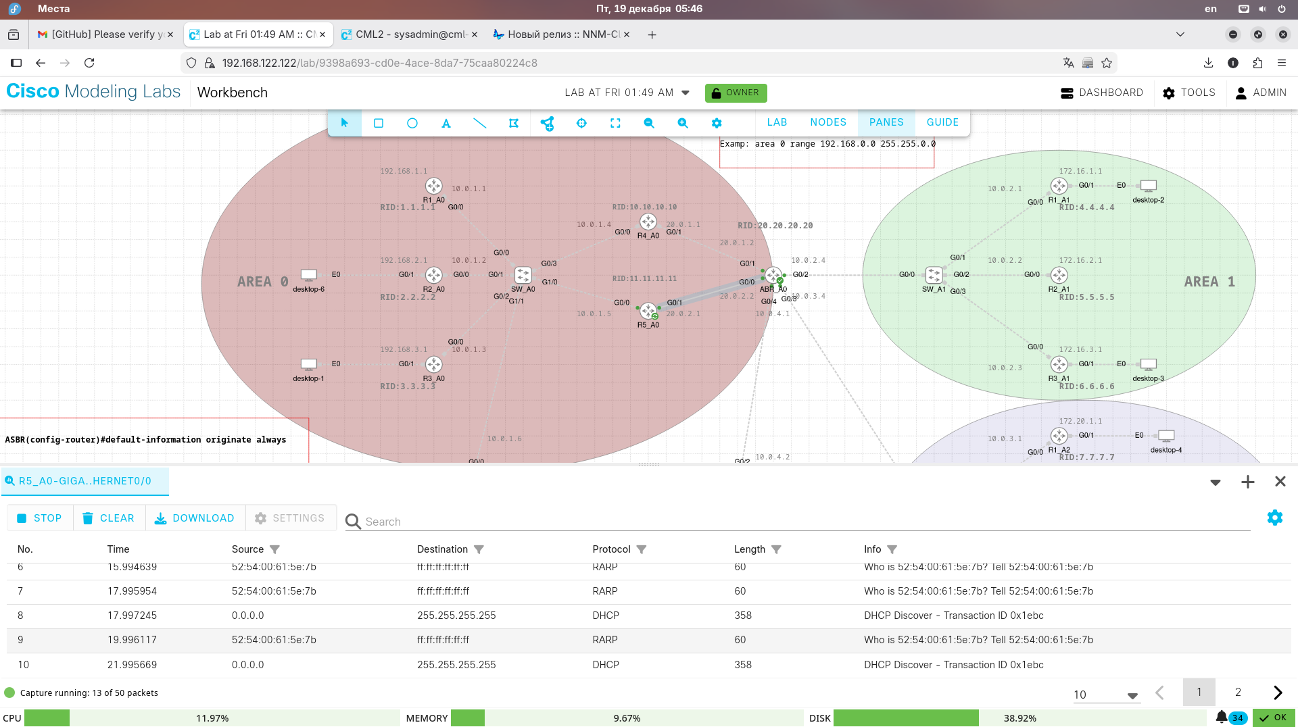Stop the running packet capture
This screenshot has width=1298, height=727.
point(39,518)
